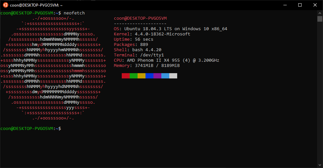
Task: Click the 'Kernel' label
Action: pyautogui.click(x=122, y=34)
